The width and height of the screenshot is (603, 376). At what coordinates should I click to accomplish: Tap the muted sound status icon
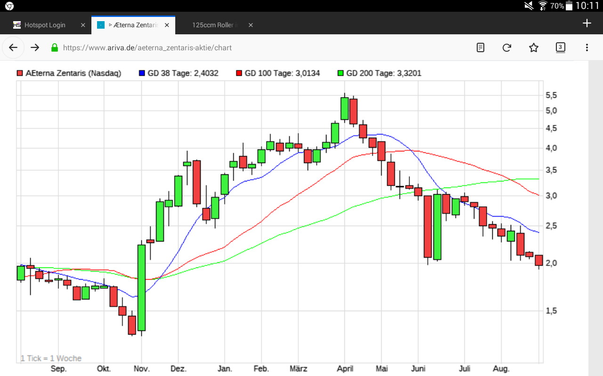529,6
